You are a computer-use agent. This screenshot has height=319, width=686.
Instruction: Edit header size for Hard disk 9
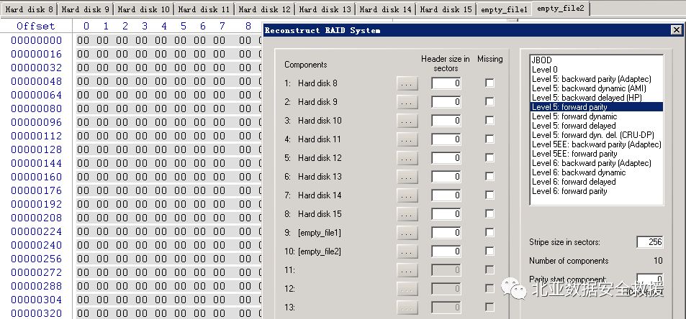tap(446, 102)
